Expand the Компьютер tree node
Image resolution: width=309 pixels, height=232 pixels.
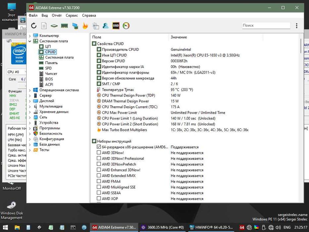tap(30, 36)
